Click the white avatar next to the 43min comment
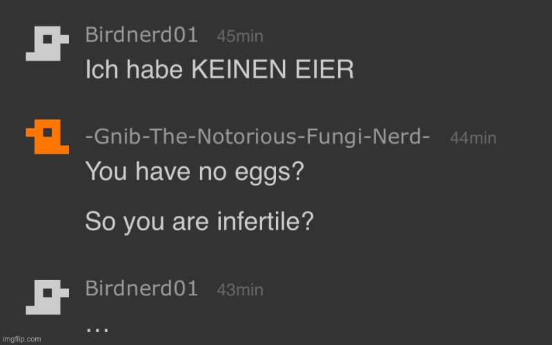 46,297
